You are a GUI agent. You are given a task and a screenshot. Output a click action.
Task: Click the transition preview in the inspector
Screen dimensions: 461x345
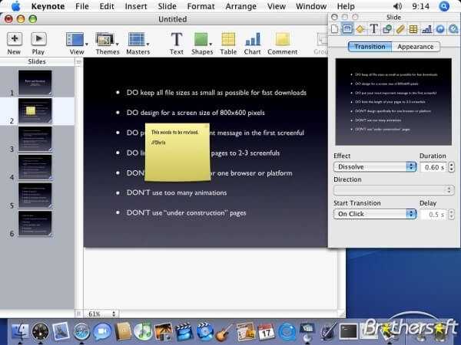click(393, 102)
